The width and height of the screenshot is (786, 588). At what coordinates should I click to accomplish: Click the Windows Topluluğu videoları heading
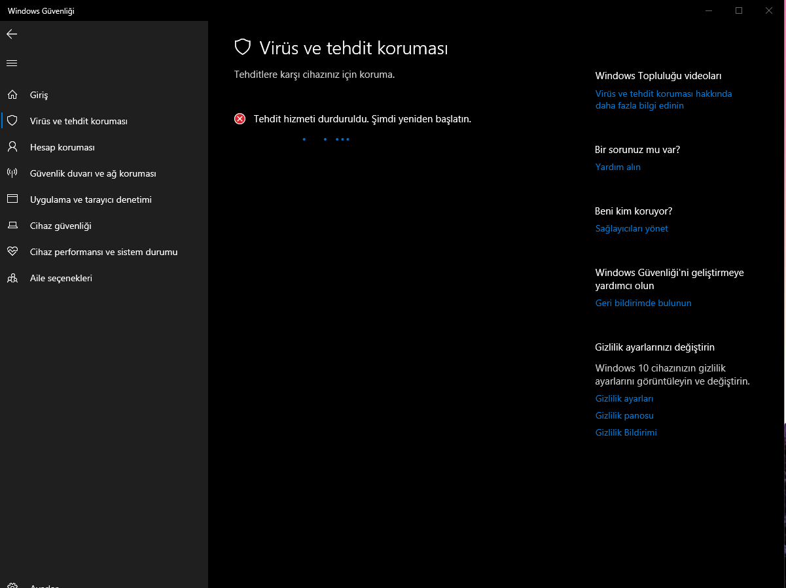(658, 76)
